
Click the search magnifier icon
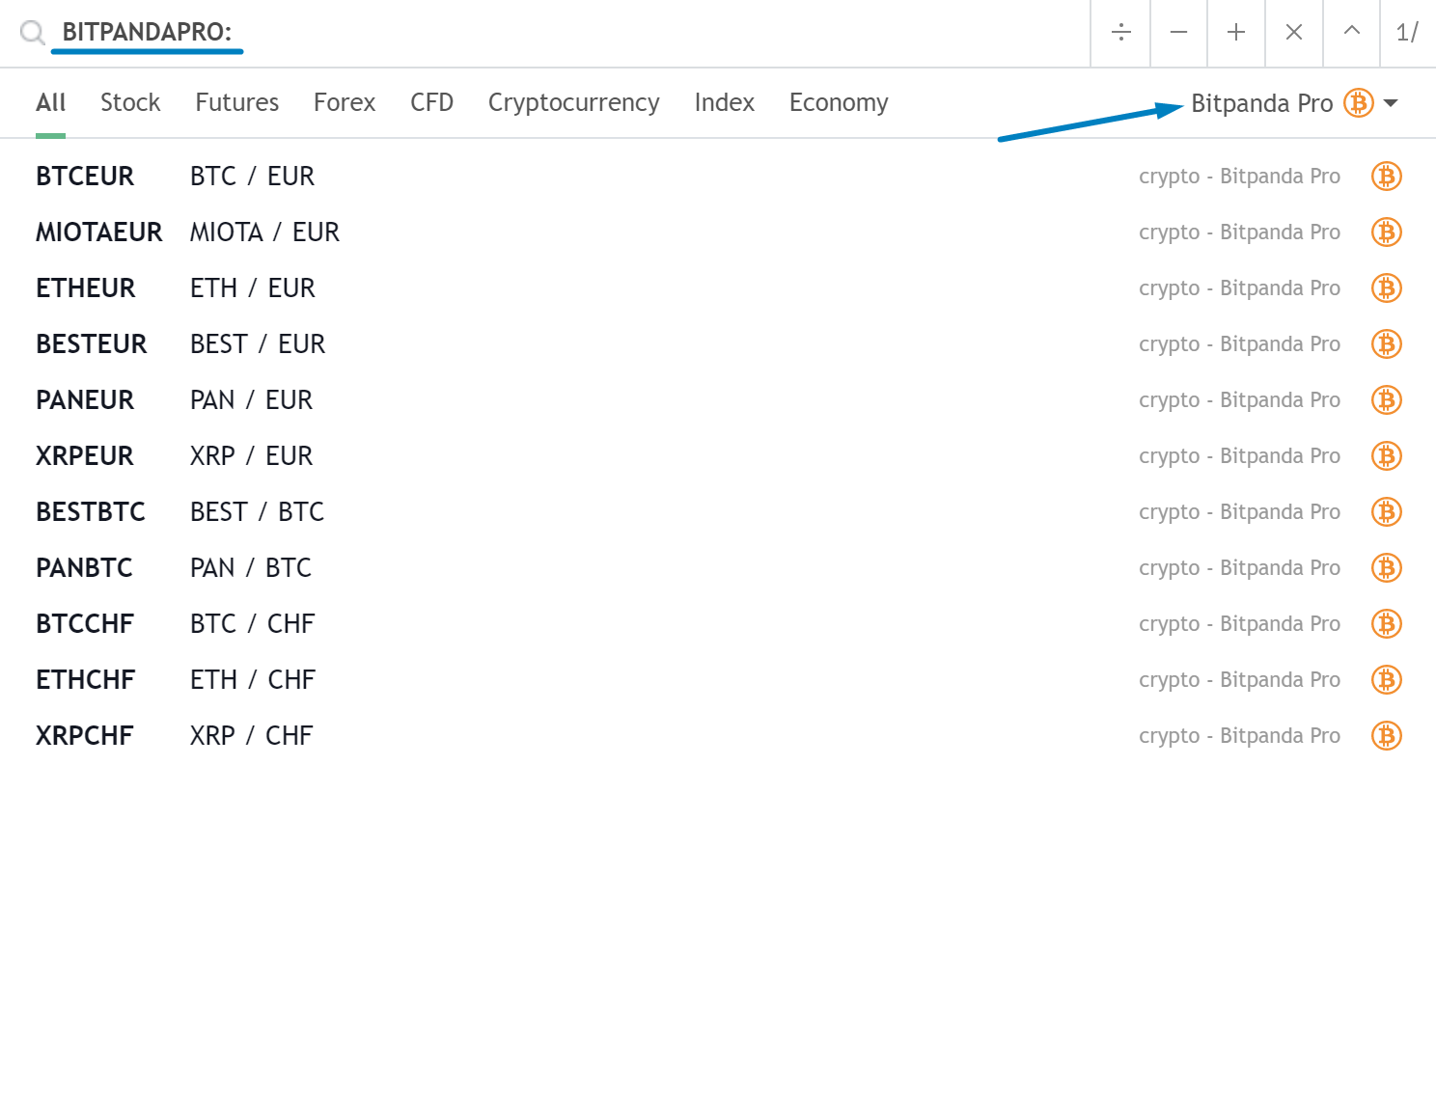coord(33,33)
